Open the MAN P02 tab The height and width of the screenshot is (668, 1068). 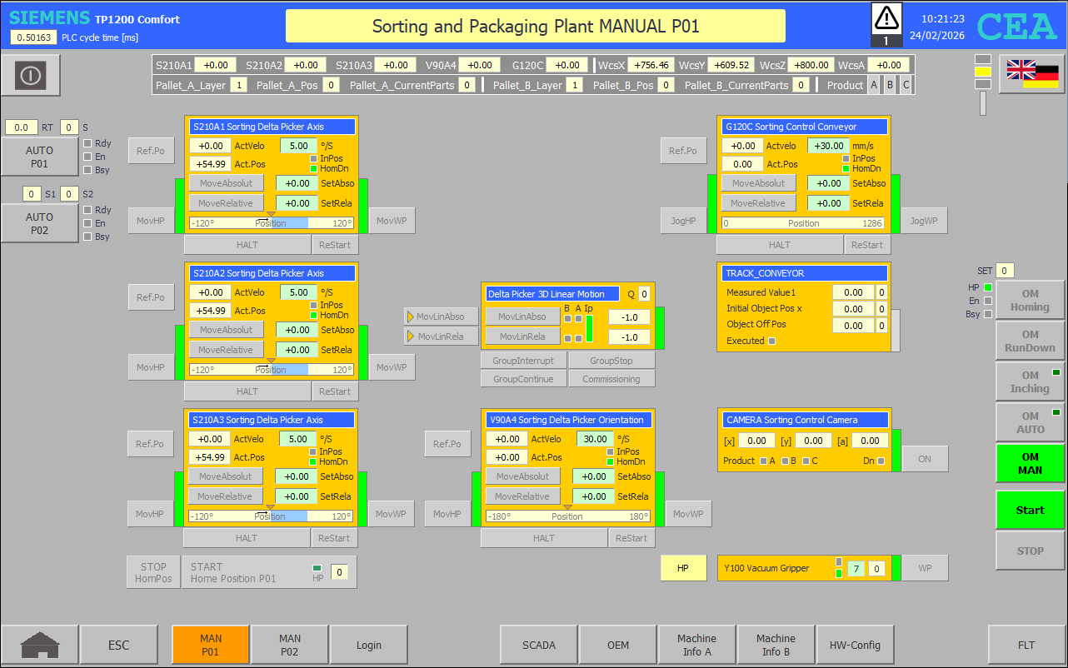290,645
